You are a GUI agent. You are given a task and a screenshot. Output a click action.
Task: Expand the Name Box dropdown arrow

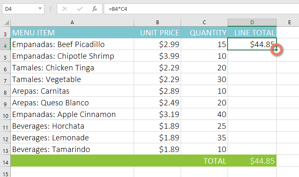(x=40, y=8)
